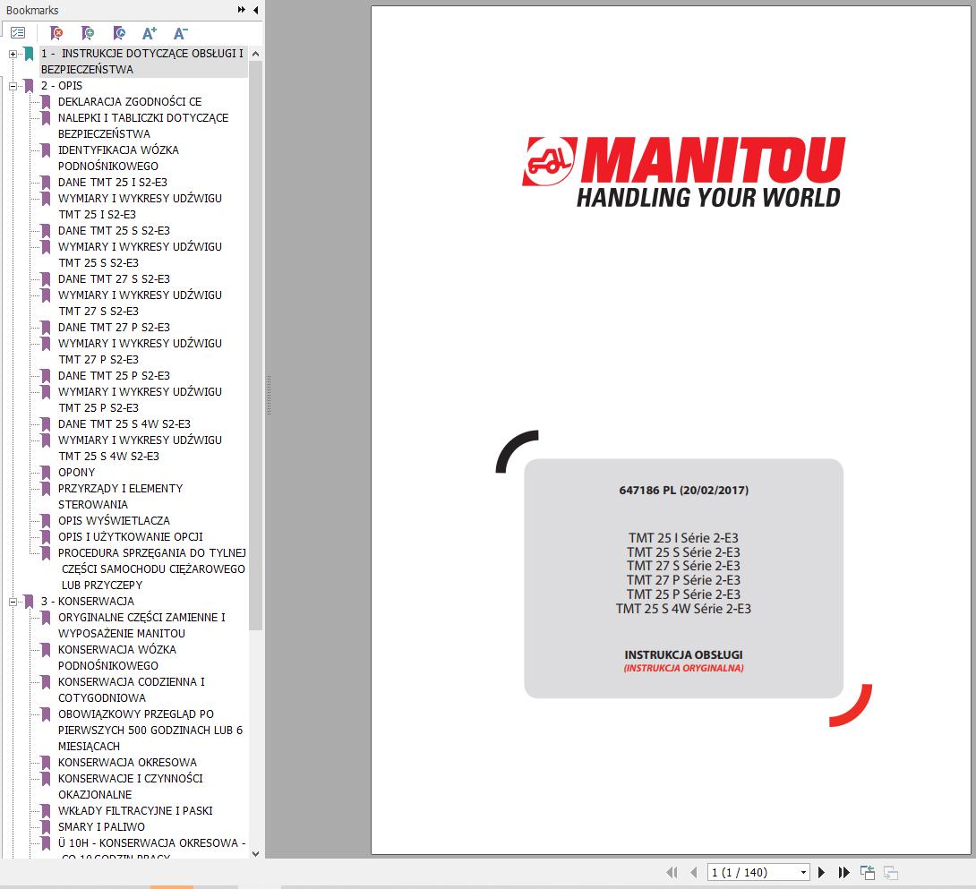Click the delete bookmark icon
This screenshot has height=889, width=976.
coord(56,33)
